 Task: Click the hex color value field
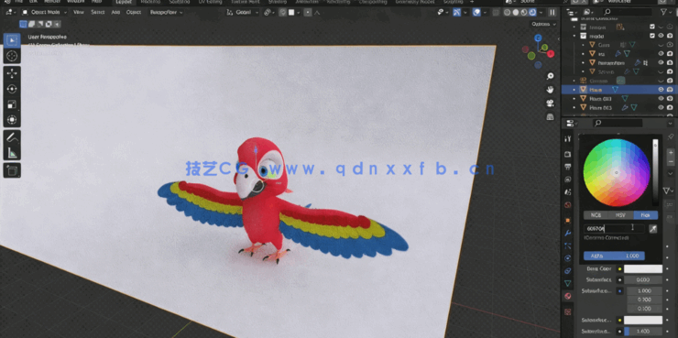[615, 229]
